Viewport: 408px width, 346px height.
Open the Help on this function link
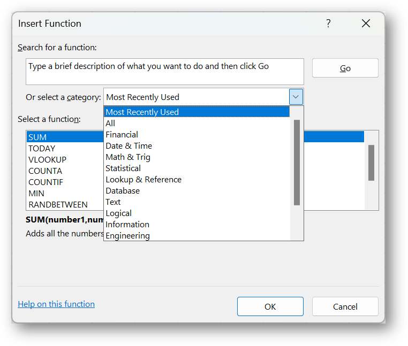click(x=56, y=304)
